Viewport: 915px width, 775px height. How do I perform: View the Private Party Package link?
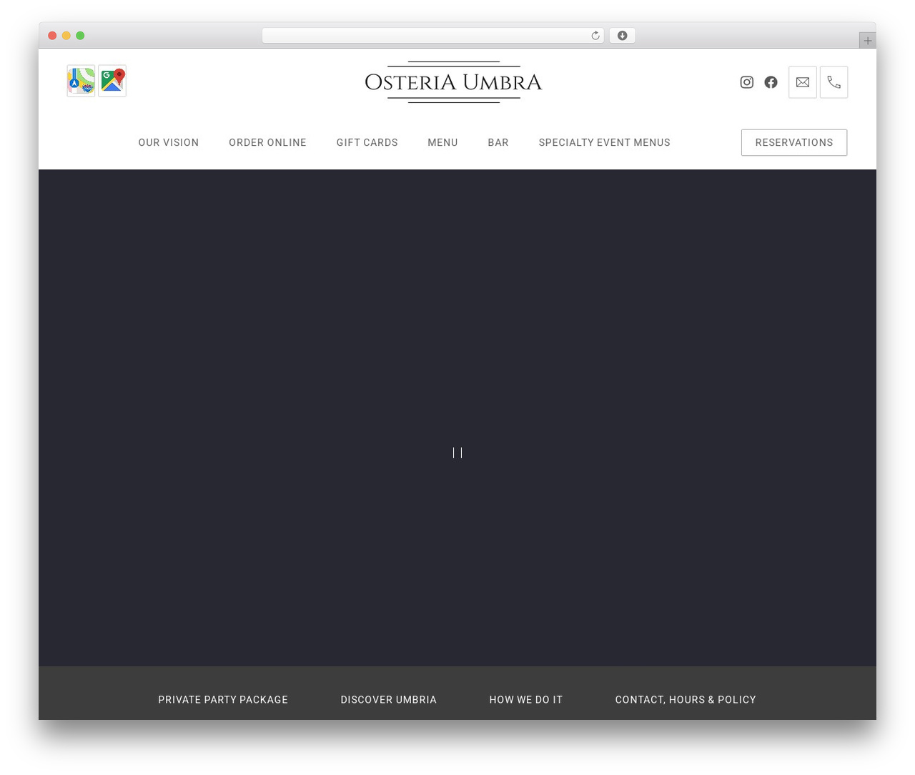click(x=223, y=700)
